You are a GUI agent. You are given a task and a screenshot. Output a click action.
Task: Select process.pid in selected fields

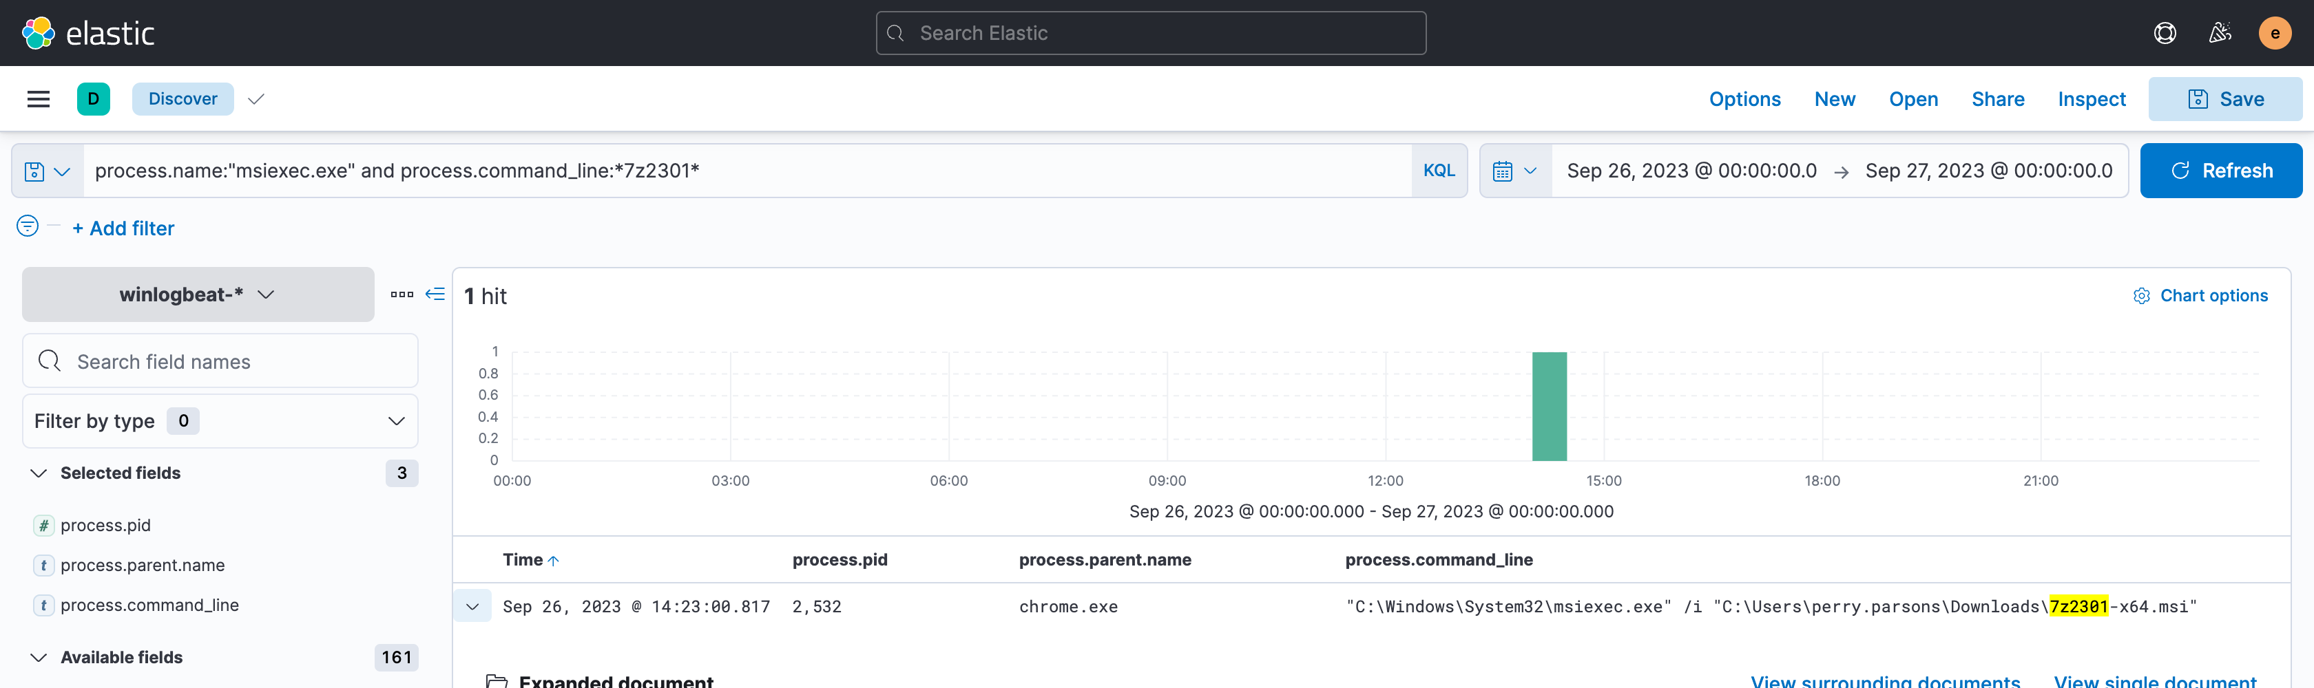coord(105,526)
